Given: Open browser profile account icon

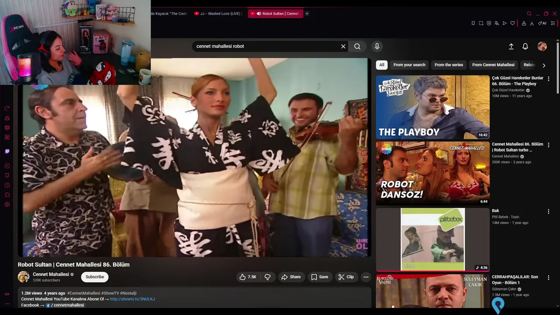Looking at the screenshot, I should point(524,23).
